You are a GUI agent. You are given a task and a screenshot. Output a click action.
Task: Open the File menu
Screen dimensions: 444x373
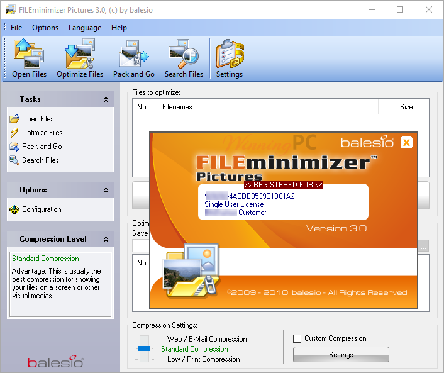pyautogui.click(x=16, y=28)
